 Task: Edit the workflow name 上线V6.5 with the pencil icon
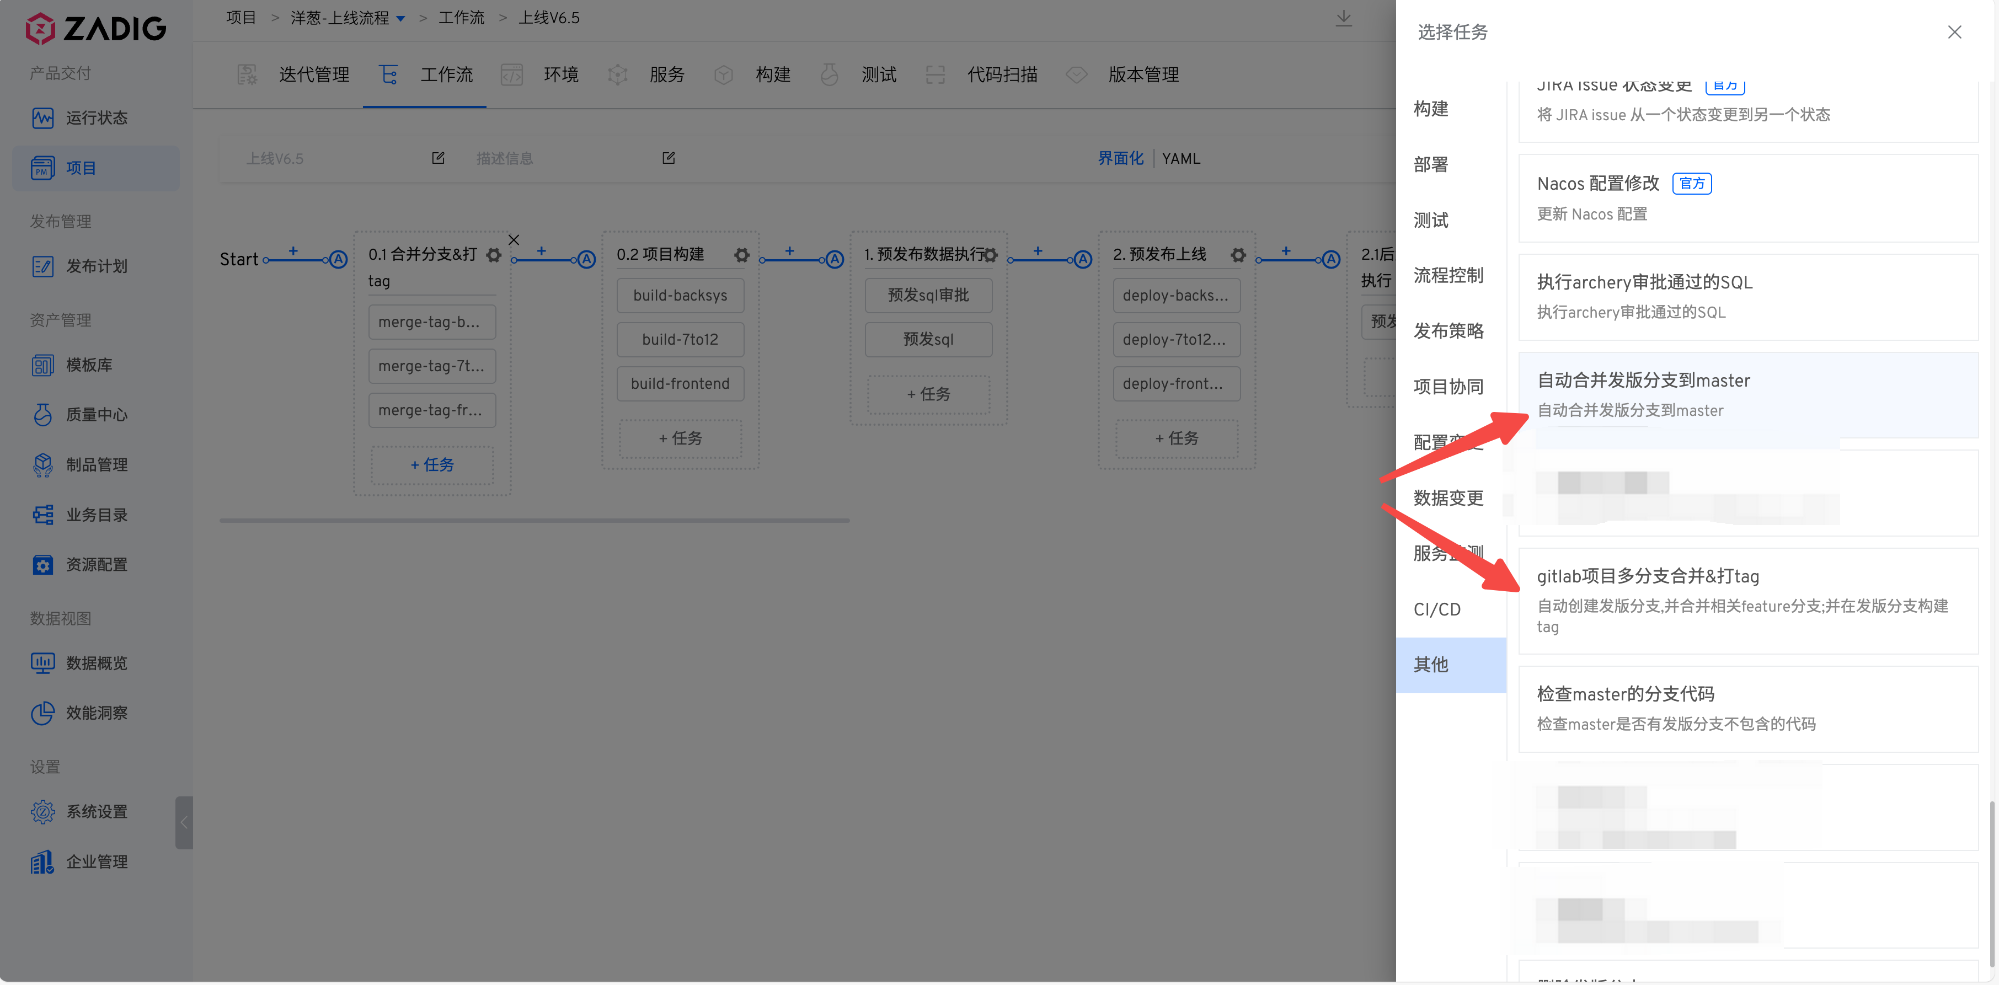pos(439,158)
